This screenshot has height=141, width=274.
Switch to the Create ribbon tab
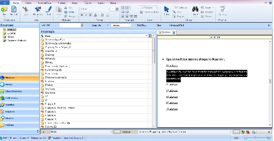click(28, 3)
